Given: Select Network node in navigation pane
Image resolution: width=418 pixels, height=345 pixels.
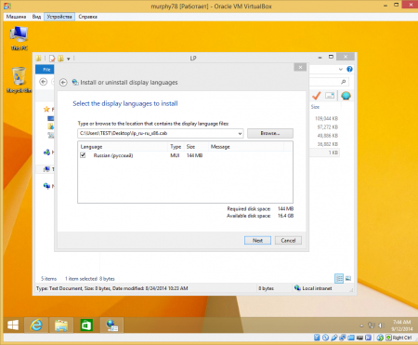Looking at the screenshot, I should pyautogui.click(x=46, y=186).
